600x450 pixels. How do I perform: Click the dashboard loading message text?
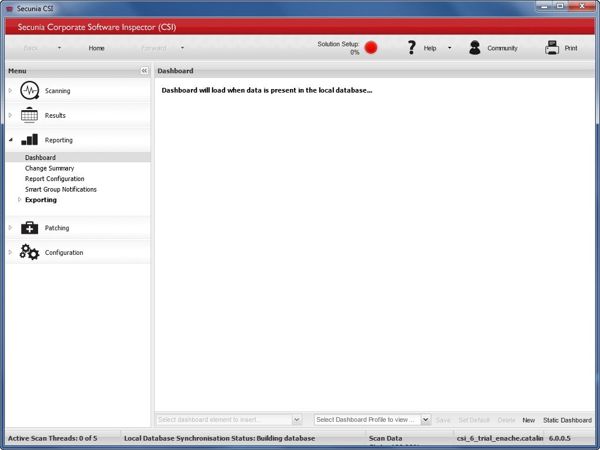tap(267, 90)
